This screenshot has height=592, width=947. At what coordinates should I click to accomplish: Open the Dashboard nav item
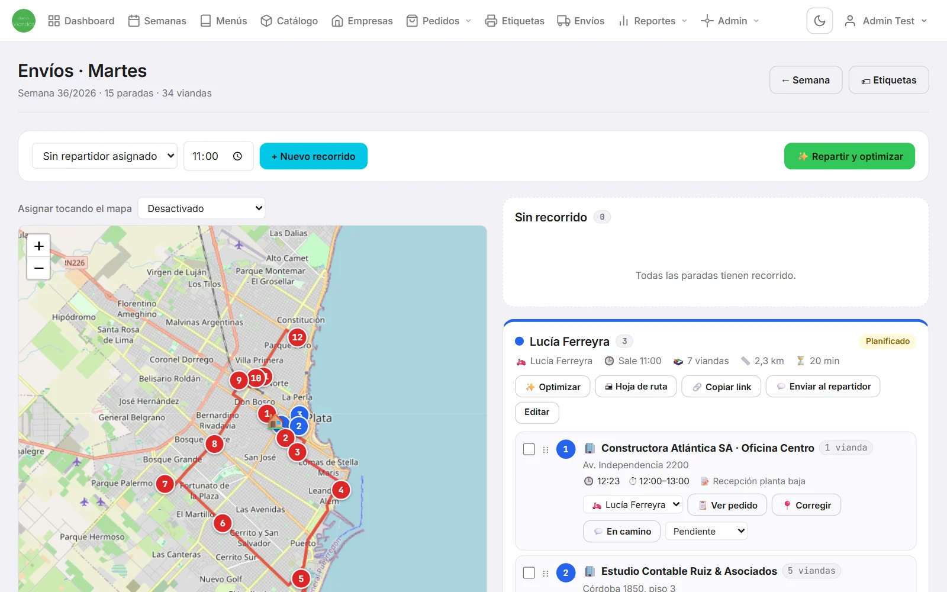coord(81,21)
